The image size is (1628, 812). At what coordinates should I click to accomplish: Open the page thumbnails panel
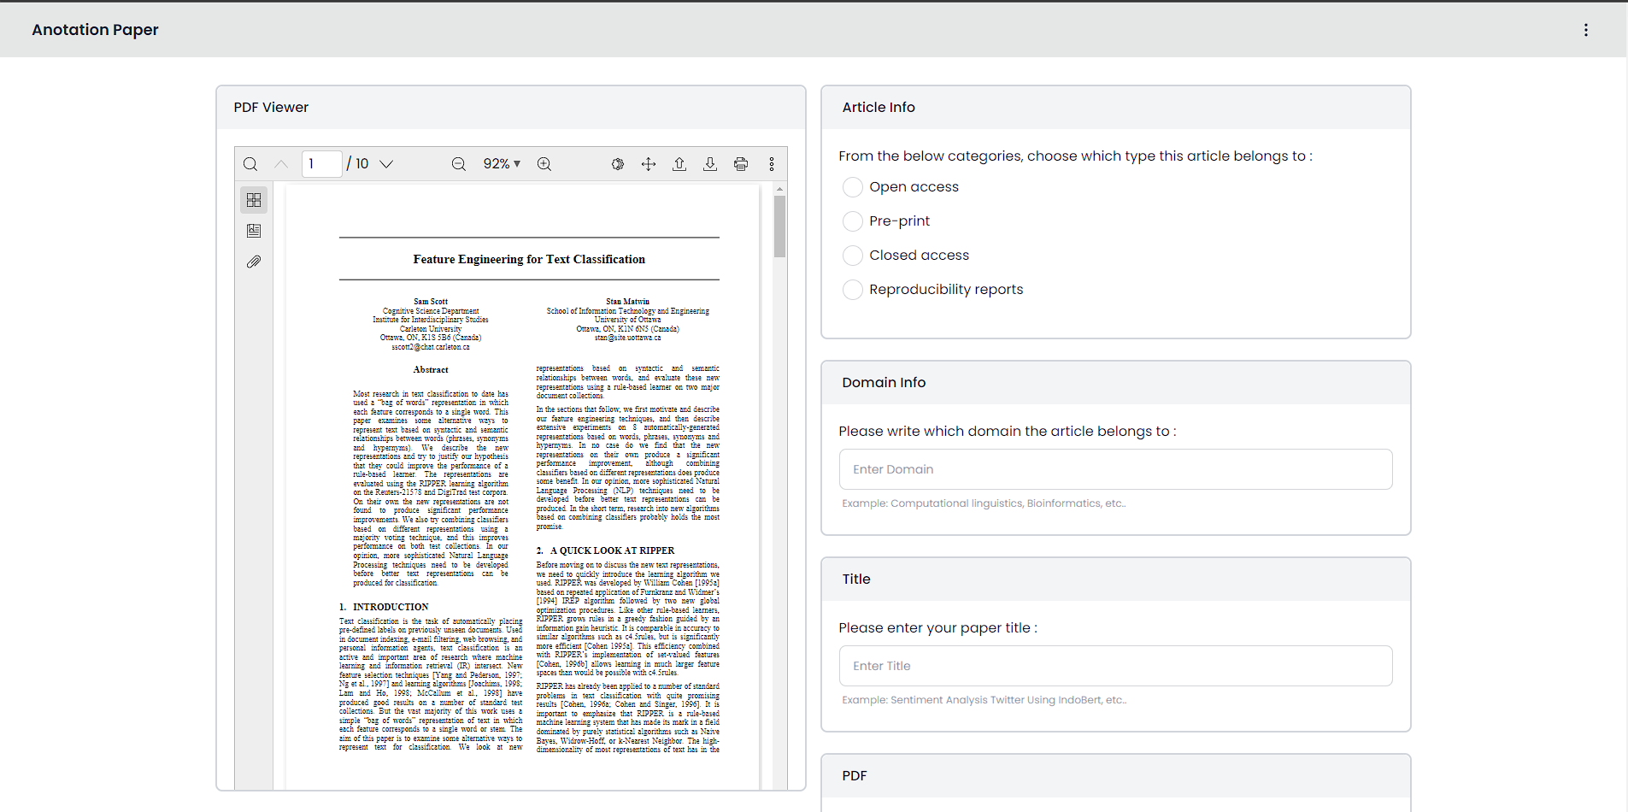[254, 200]
